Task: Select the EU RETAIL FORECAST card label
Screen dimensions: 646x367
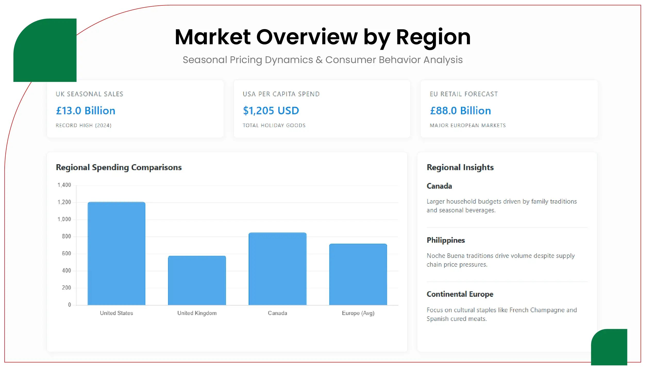Action: [x=464, y=94]
